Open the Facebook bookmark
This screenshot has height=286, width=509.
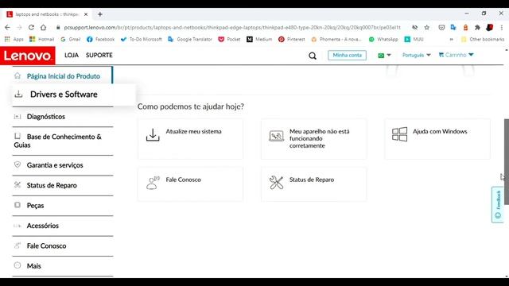click(101, 39)
